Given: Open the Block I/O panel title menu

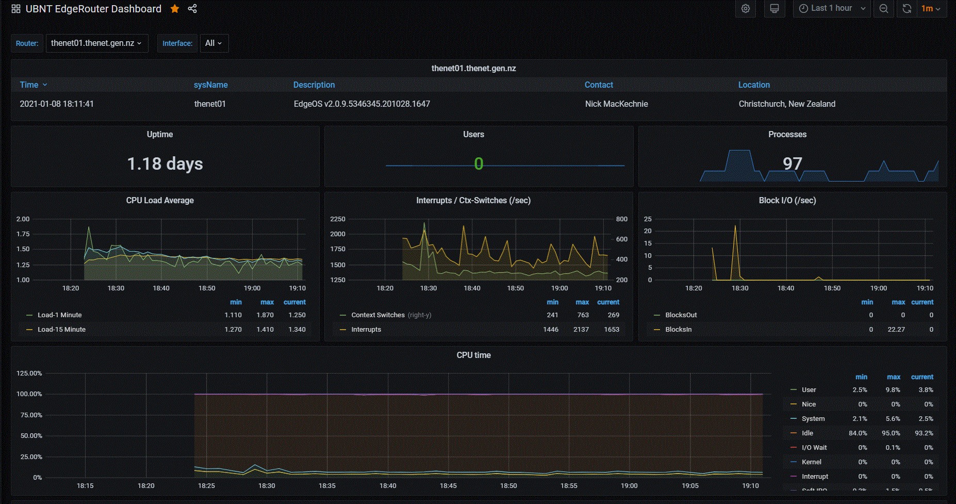Looking at the screenshot, I should [x=787, y=201].
